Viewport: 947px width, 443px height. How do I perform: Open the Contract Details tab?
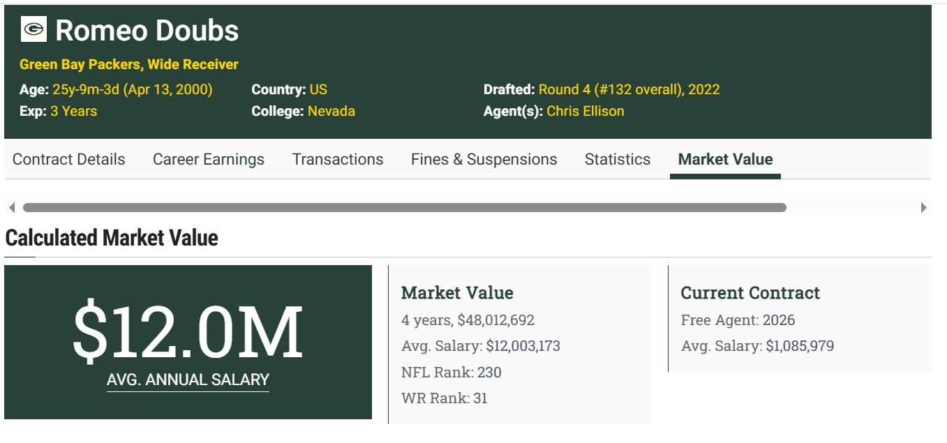click(x=69, y=159)
